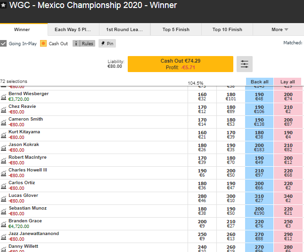The image size is (304, 252).
Task: Select the 210 lay price for Jason Kokrak
Action: [288, 147]
